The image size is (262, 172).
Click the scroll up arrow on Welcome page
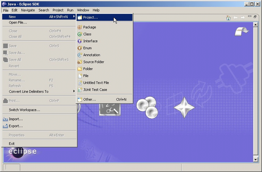[255, 25]
